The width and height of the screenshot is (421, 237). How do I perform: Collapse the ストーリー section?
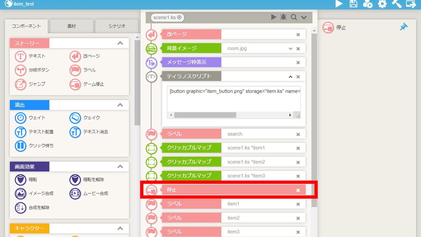coord(120,43)
